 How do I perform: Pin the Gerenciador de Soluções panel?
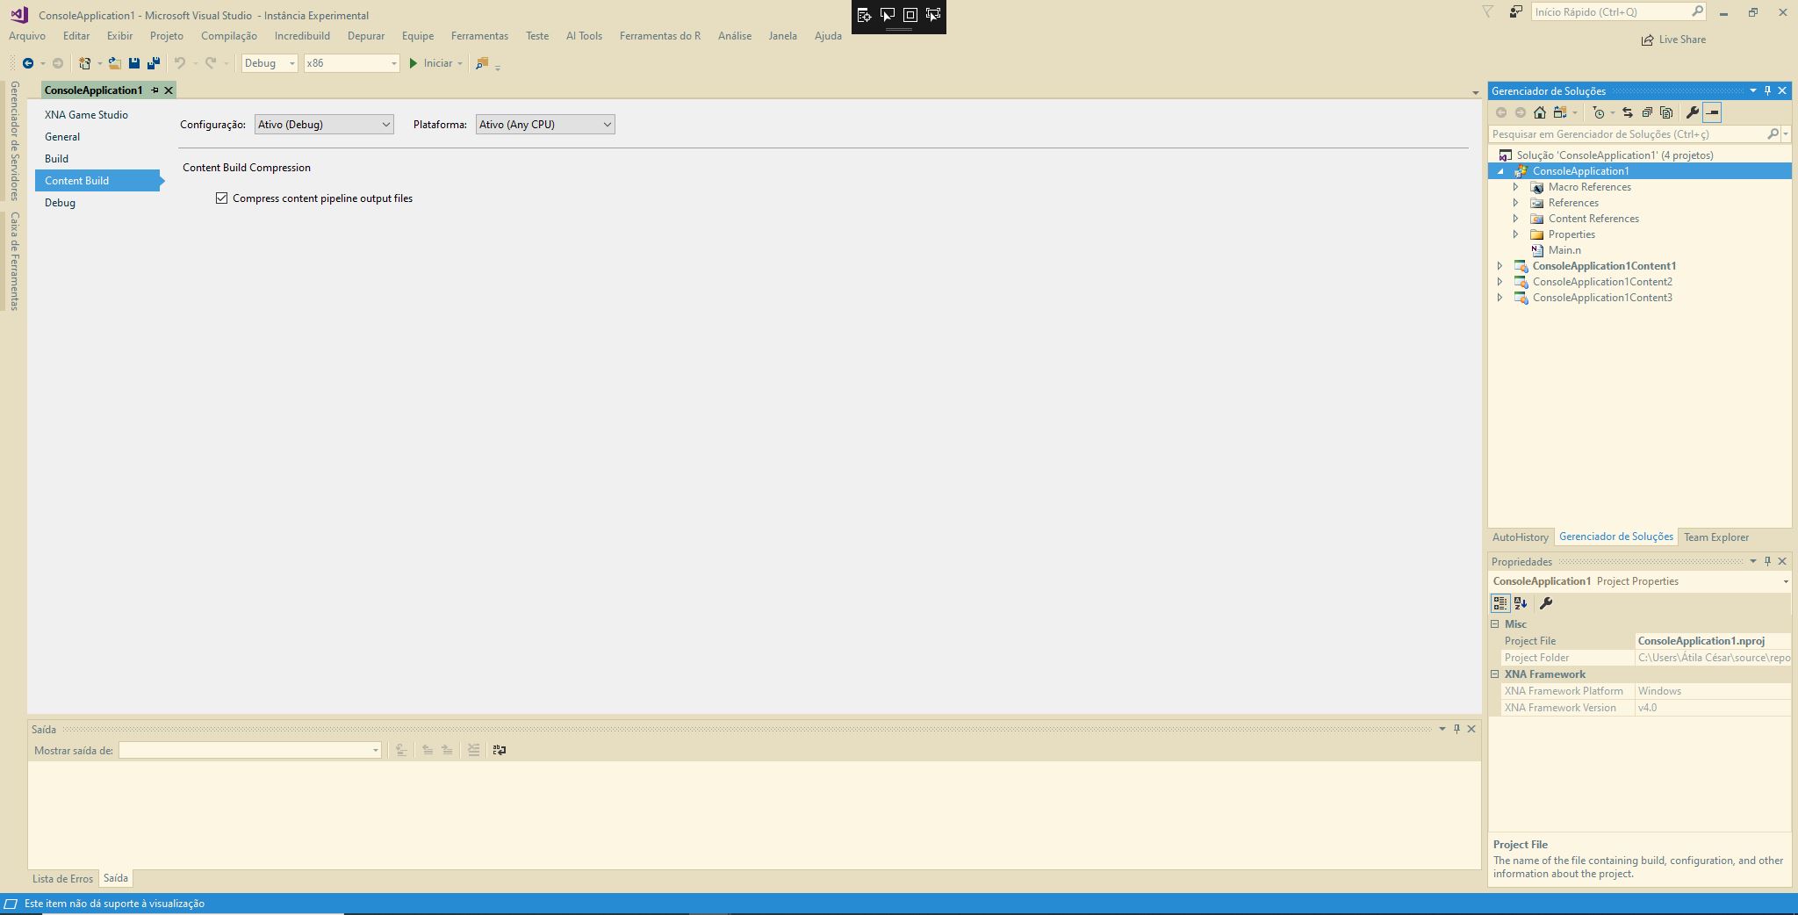click(x=1767, y=90)
